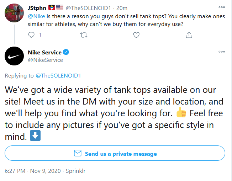Open JStphn's profile avatar

(14, 13)
